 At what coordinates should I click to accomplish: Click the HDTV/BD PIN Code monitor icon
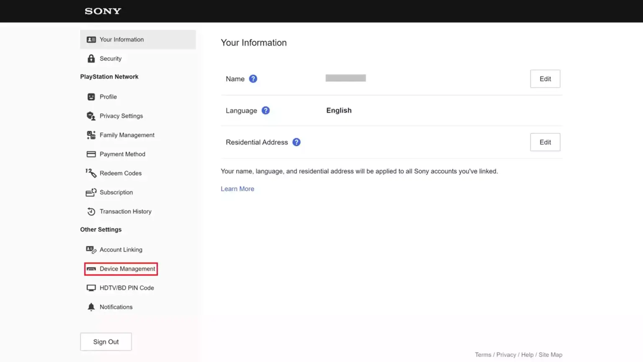tap(91, 288)
